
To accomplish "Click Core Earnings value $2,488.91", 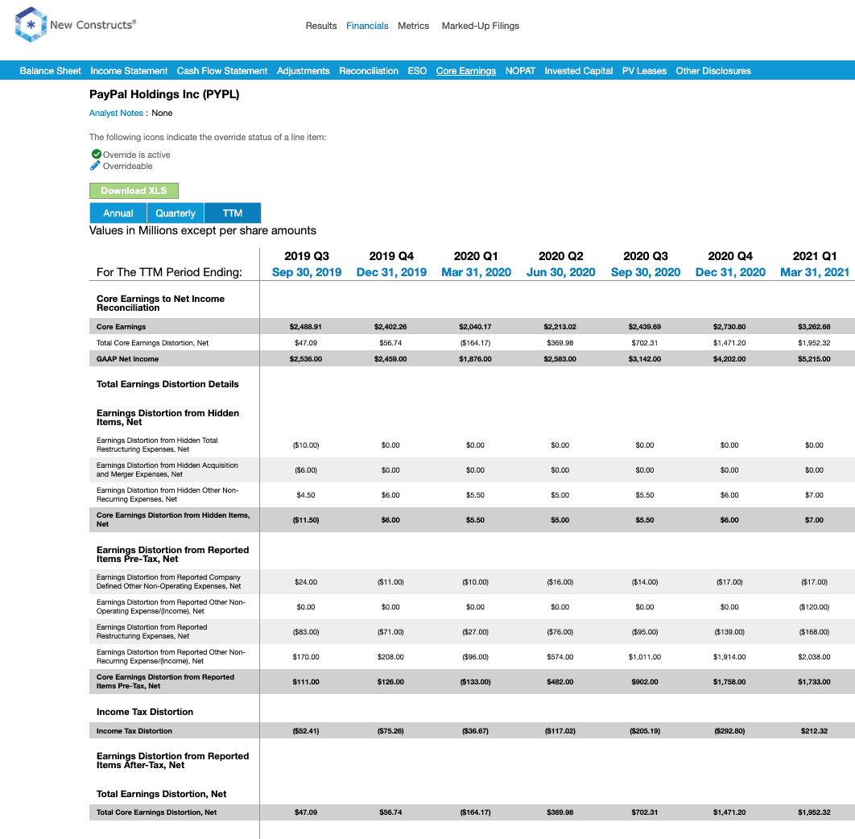I will (305, 327).
